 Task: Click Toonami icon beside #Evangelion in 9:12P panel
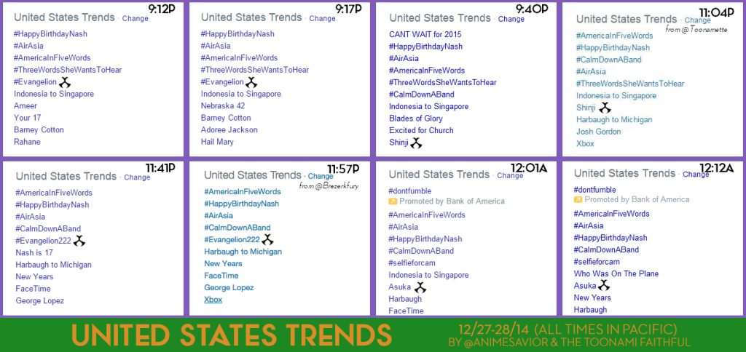point(65,82)
